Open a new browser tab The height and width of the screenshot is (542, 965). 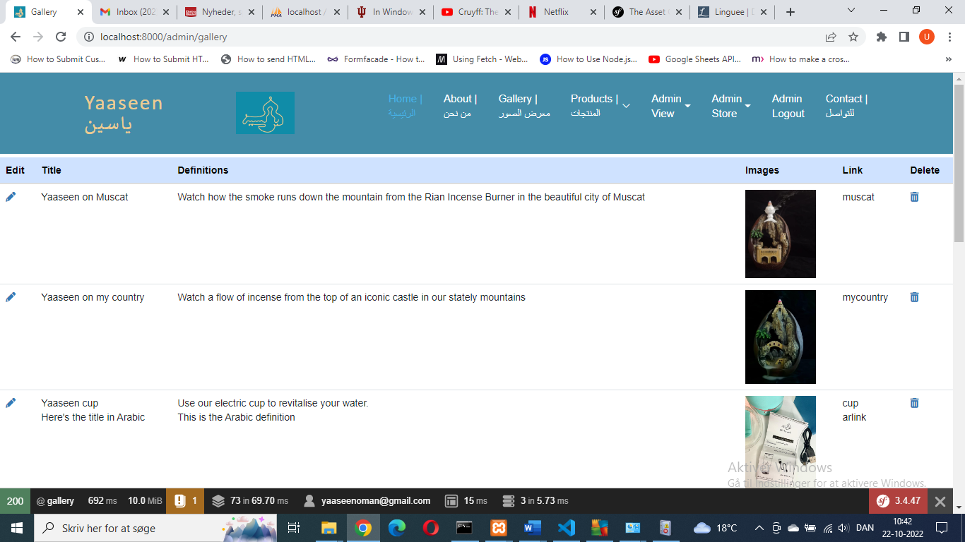pos(791,12)
